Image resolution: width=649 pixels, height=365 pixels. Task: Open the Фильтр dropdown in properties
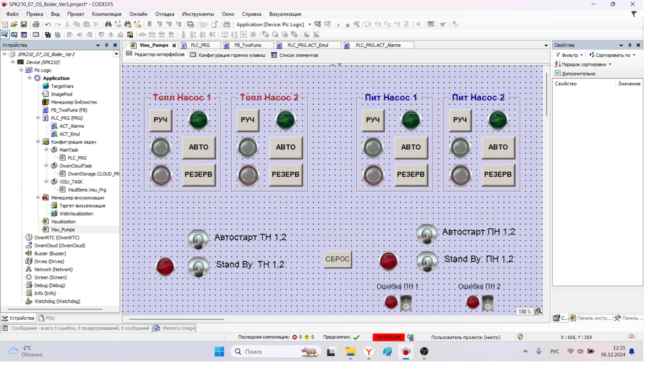(x=569, y=55)
